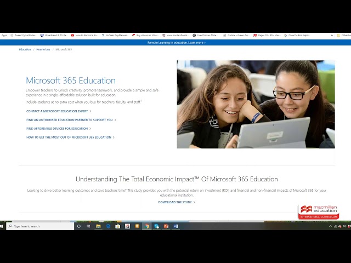The width and height of the screenshot is (351, 263).
Task: Open the Pages 78 - 90 Macmillan bookmark
Action: [x=267, y=35]
